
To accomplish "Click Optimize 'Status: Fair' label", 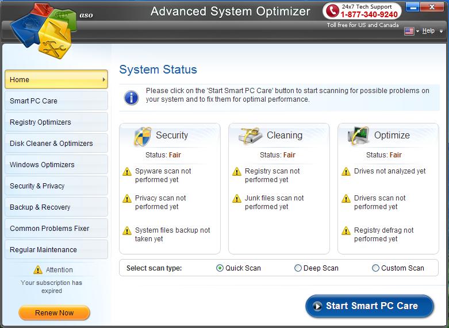I will 383,155.
